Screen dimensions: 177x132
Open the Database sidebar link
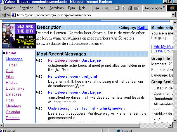tap(13, 94)
